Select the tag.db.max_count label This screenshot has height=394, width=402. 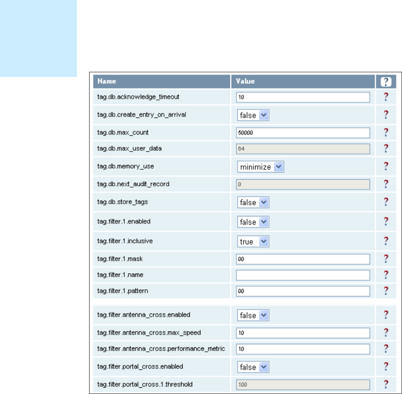pyautogui.click(x=123, y=133)
